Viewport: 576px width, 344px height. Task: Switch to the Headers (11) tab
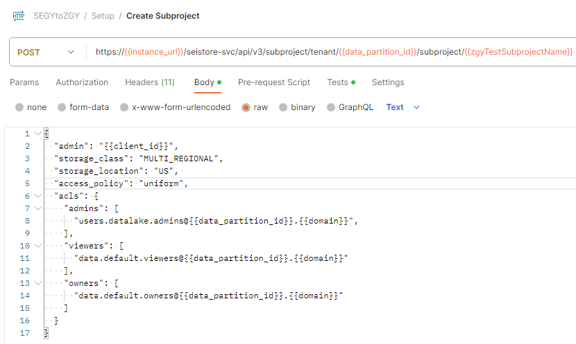(x=150, y=82)
